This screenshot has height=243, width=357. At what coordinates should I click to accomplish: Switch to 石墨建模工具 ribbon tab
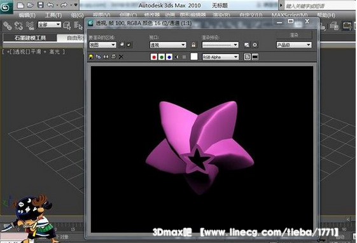coord(30,38)
